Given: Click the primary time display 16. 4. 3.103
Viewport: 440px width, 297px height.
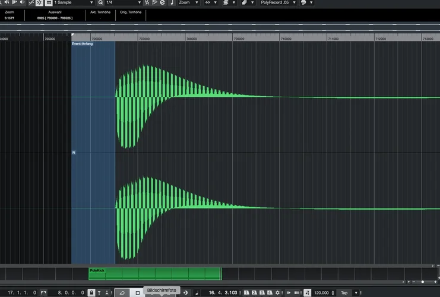Looking at the screenshot, I should coord(223,292).
